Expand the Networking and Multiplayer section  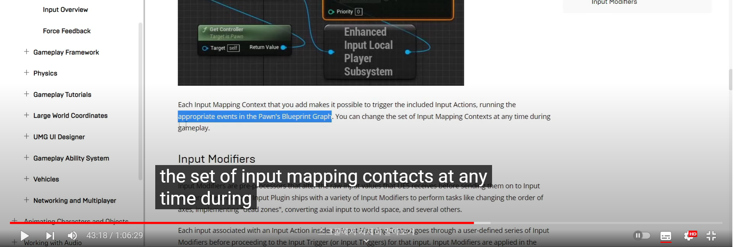pos(26,200)
